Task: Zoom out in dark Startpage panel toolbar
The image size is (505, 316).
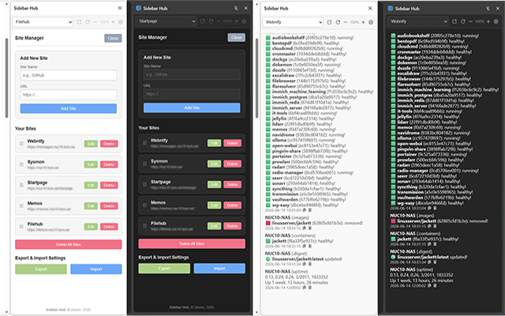Action: pyautogui.click(x=219, y=21)
